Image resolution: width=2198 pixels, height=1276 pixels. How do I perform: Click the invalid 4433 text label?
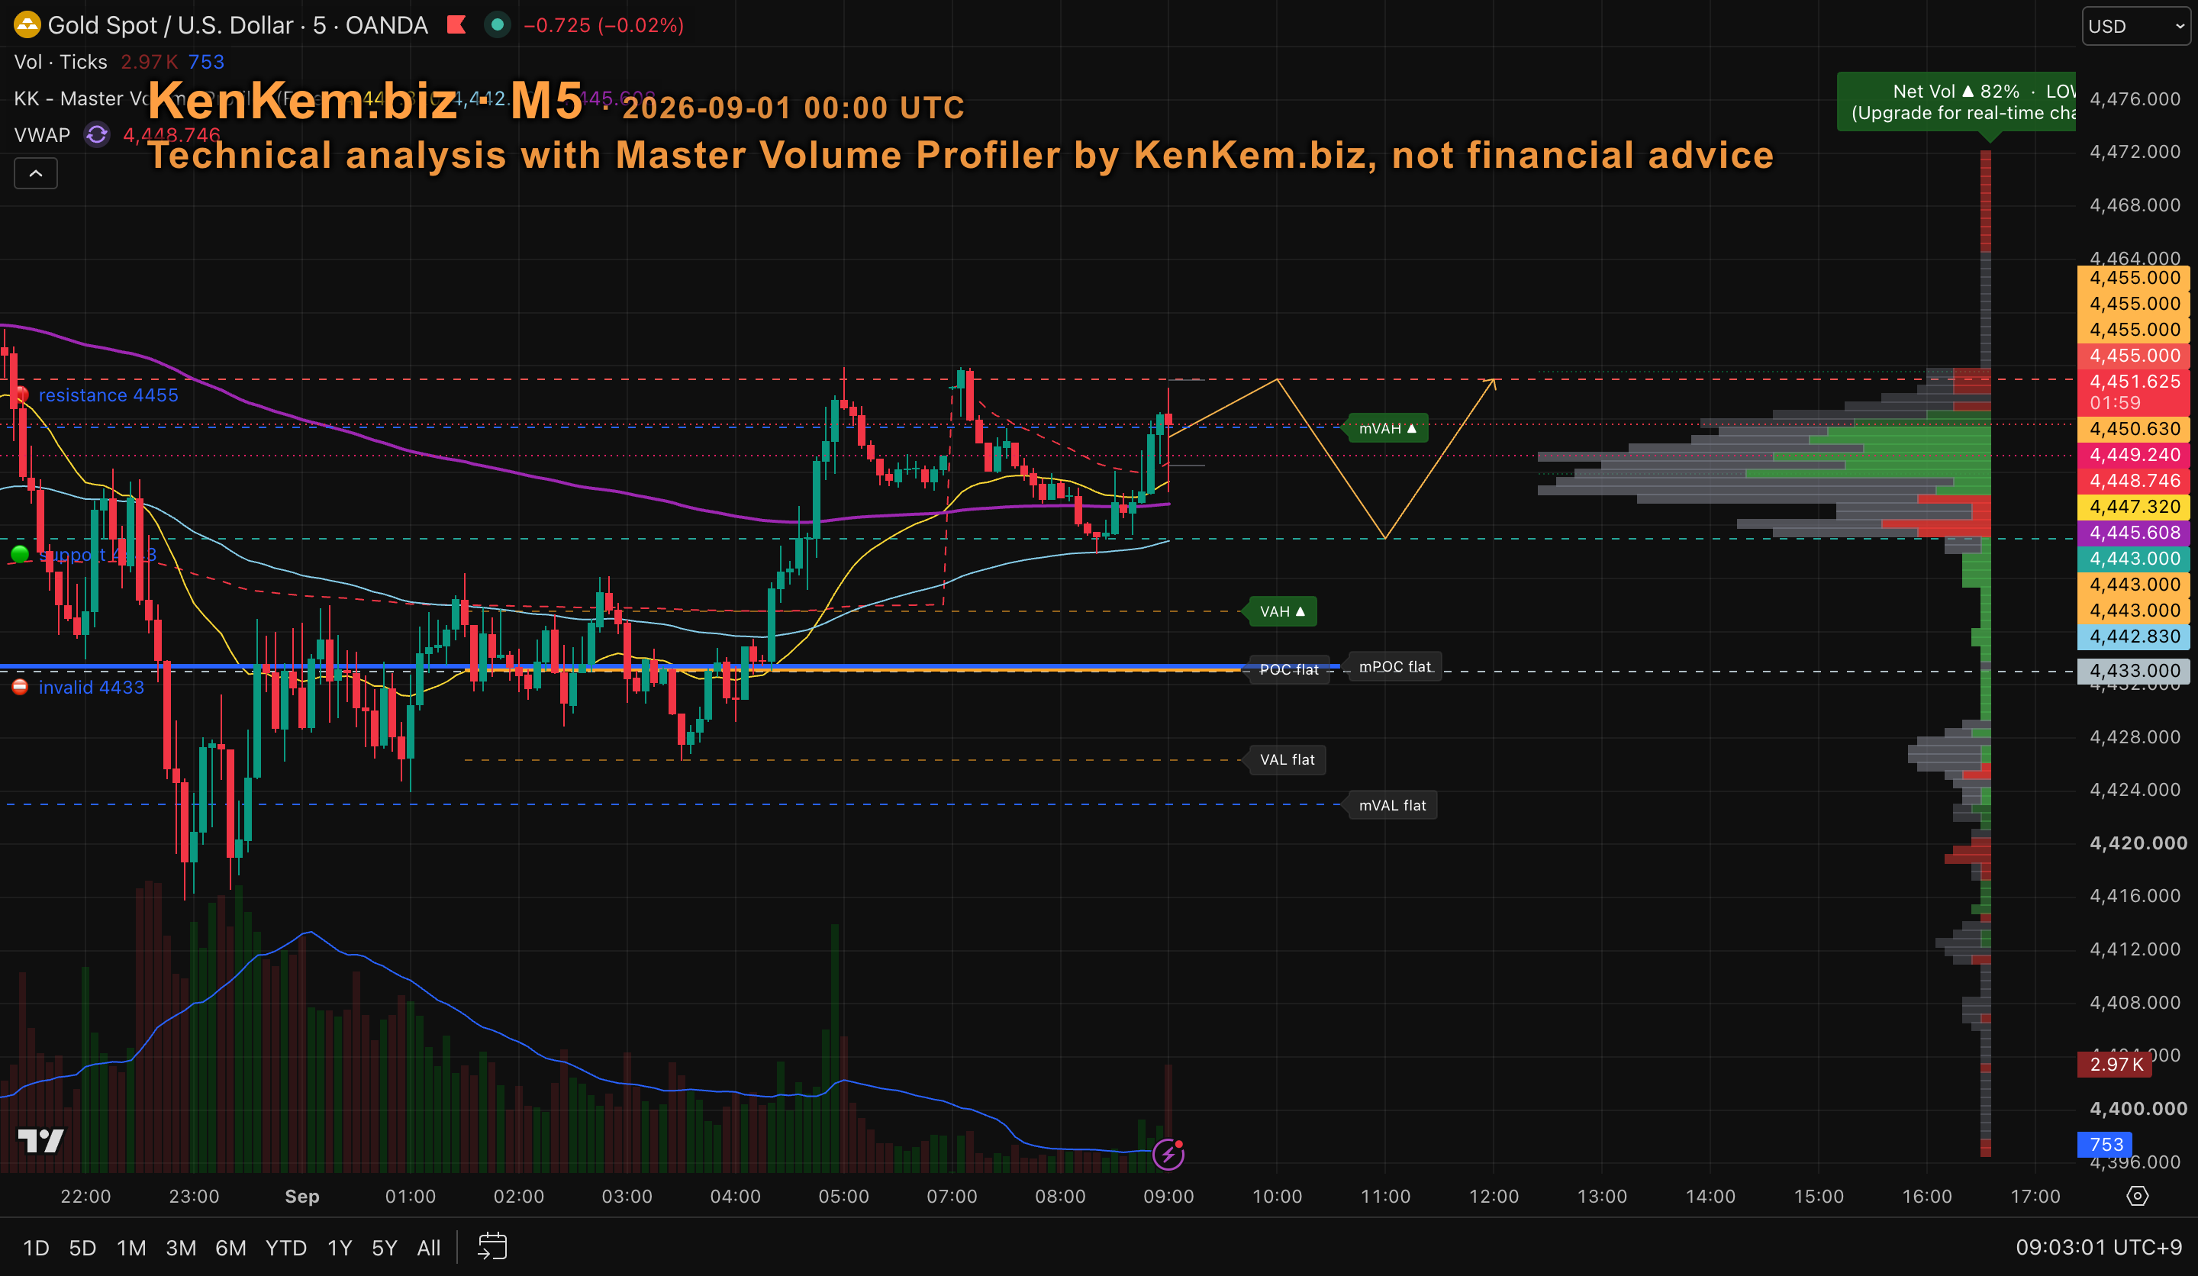click(91, 688)
